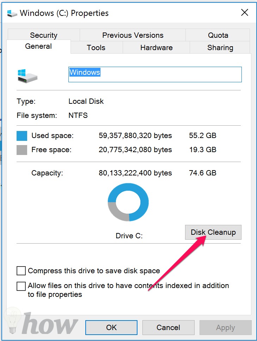This screenshot has height=341, width=257.
Task: Click the drive name field containing Windows
Action: click(155, 74)
